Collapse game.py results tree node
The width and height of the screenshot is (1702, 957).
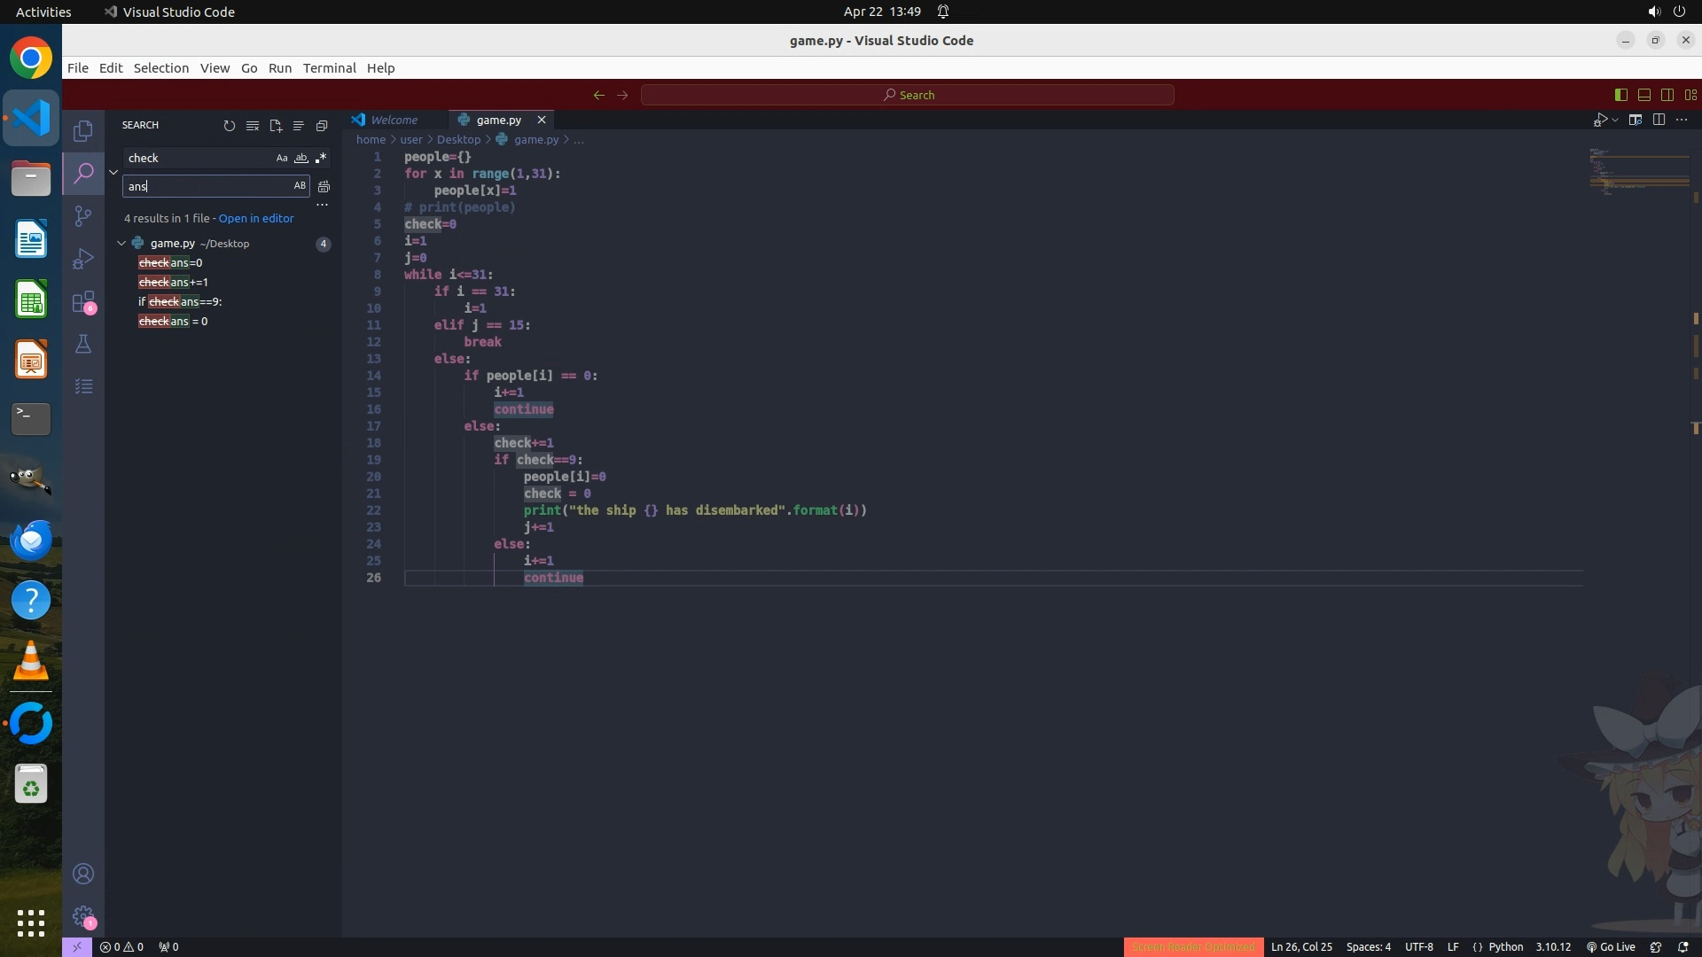(x=121, y=243)
